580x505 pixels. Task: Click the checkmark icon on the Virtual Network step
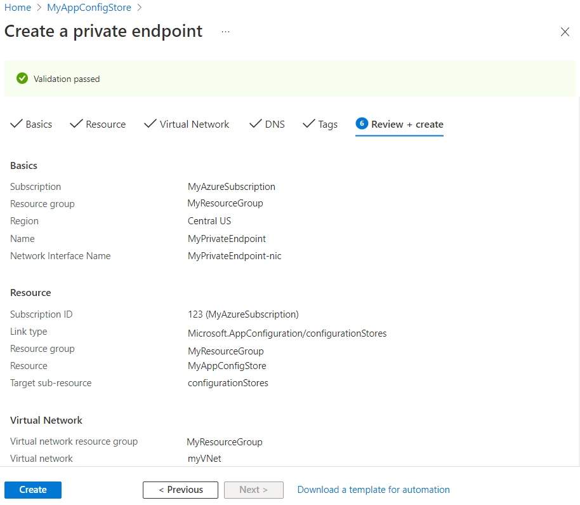click(150, 124)
